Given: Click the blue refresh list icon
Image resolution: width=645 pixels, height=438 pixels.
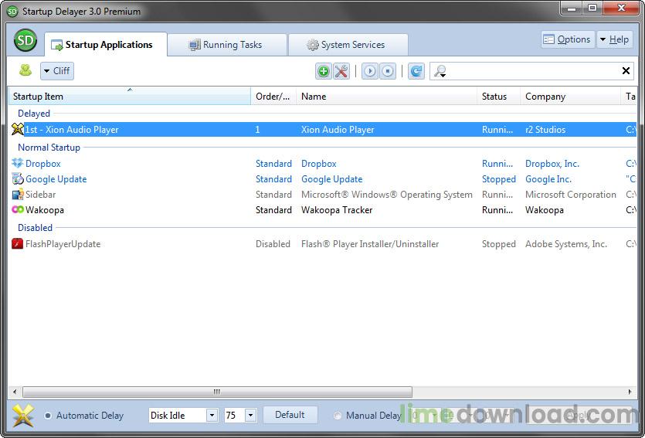Looking at the screenshot, I should click(x=416, y=71).
